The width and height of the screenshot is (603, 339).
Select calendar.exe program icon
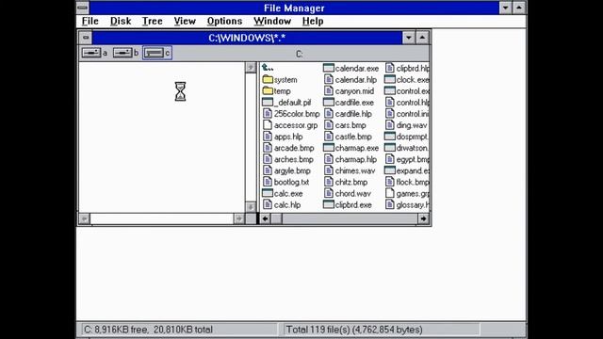click(329, 68)
